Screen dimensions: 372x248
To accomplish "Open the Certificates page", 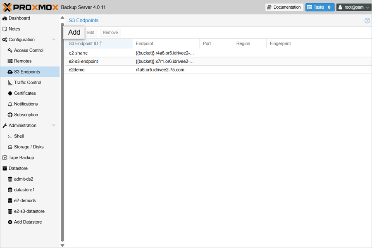I will click(25, 93).
